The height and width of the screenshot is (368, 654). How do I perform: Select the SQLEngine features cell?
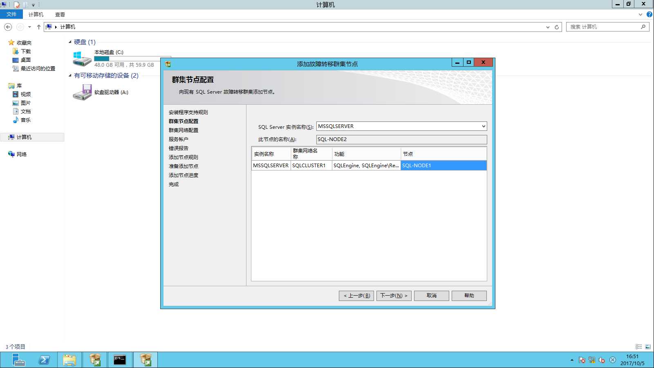(366, 166)
